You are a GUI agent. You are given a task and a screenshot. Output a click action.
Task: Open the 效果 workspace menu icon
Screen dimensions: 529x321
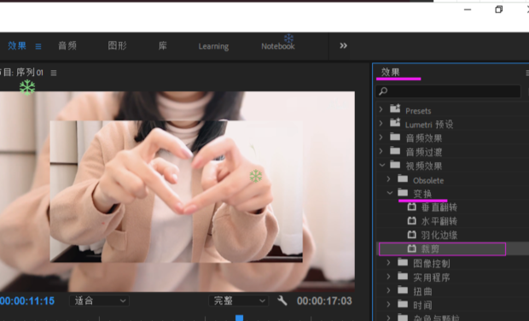click(x=38, y=46)
